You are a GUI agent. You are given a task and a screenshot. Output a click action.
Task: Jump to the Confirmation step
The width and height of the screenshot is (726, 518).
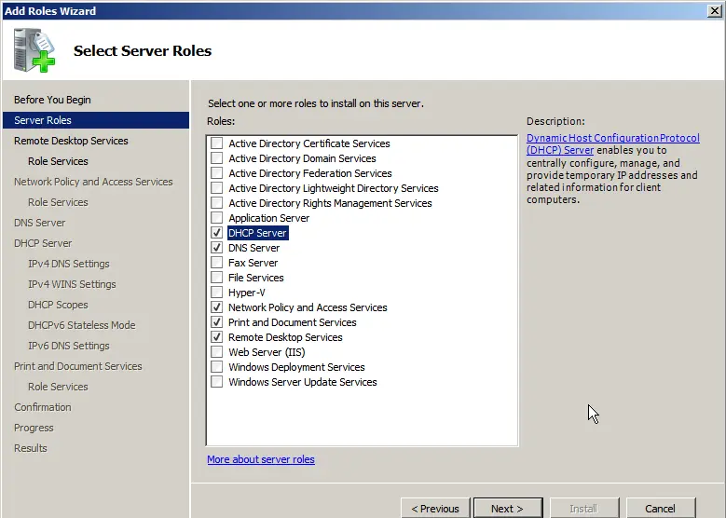pyautogui.click(x=42, y=407)
